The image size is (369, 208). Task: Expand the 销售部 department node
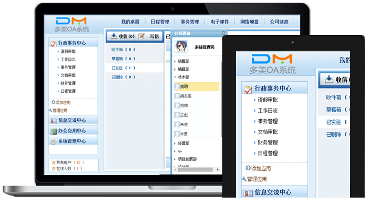[175, 61]
